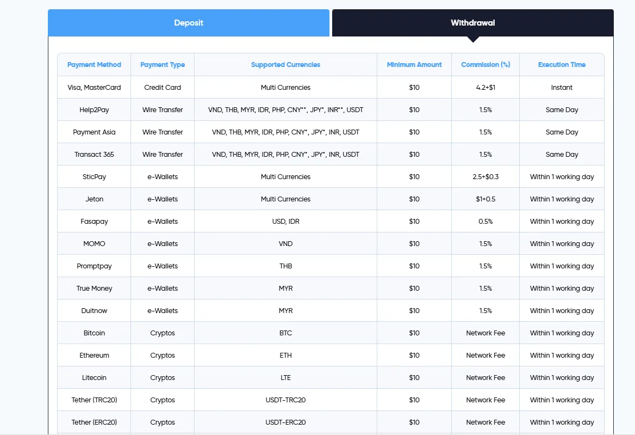Select the Help2Pay payment method
Viewport: 635px width, 435px height.
[94, 110]
